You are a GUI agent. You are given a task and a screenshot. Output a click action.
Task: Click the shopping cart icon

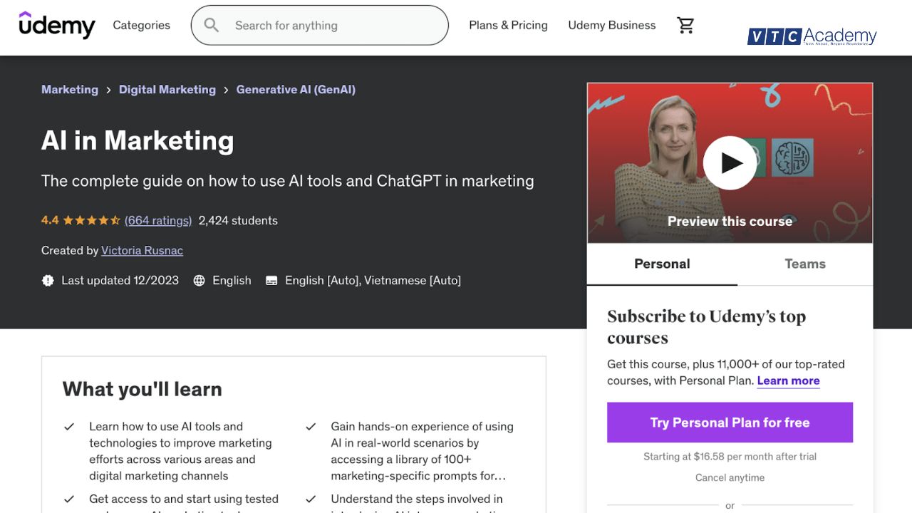(685, 25)
